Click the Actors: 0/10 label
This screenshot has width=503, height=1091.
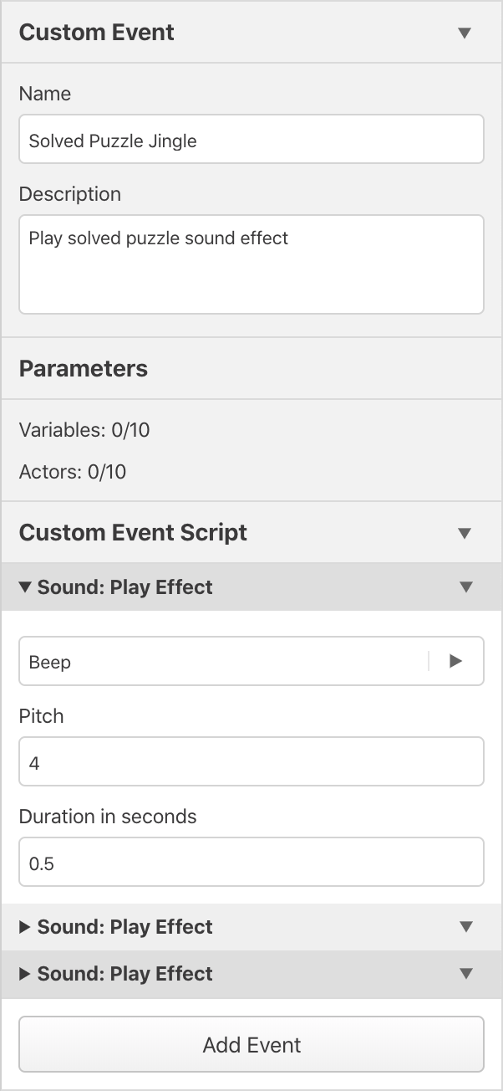tap(73, 472)
